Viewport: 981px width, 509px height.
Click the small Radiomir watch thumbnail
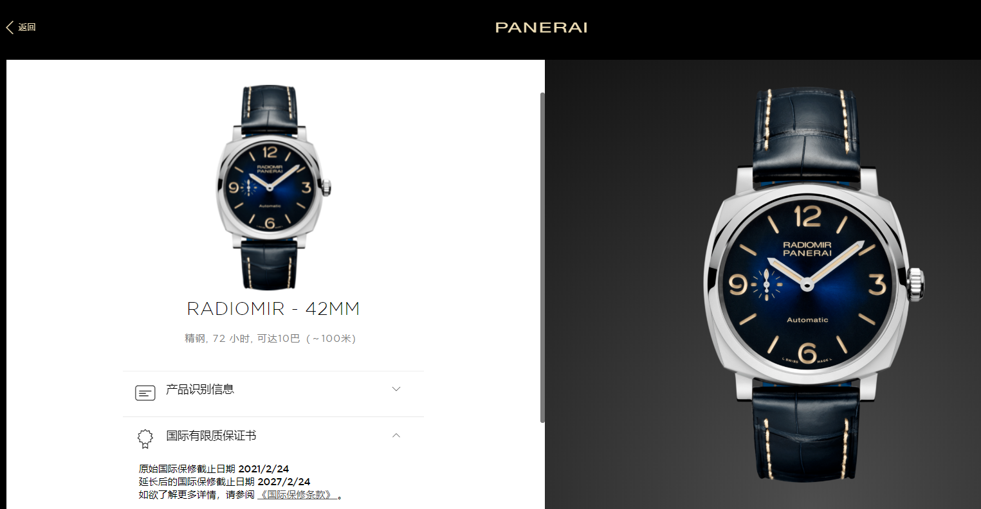(x=273, y=187)
